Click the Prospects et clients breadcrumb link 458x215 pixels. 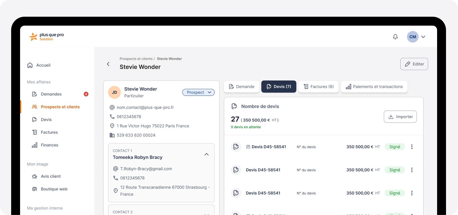(x=136, y=59)
